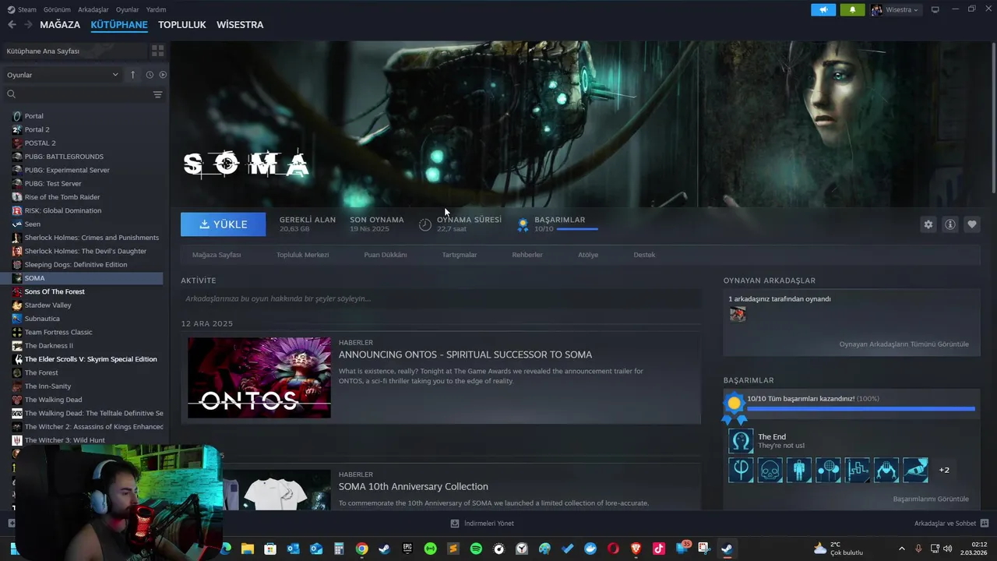Click the recent activity clock filter icon

point(150,75)
